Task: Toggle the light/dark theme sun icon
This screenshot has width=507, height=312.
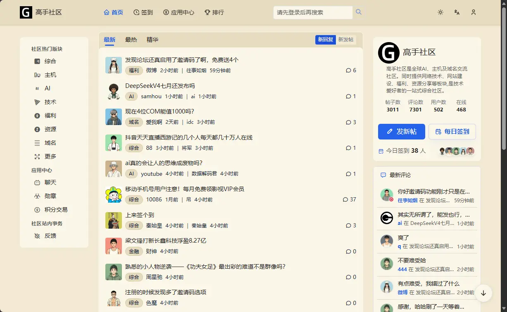Action: click(440, 12)
